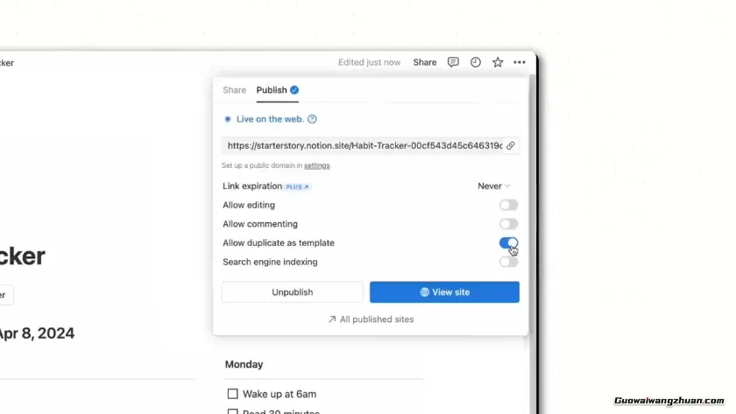Open page version history clock icon
736x414 pixels.
tap(476, 62)
